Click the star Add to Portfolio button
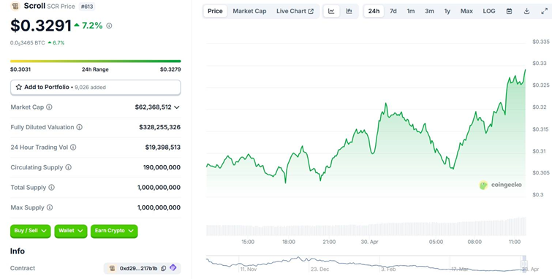 click(x=95, y=87)
